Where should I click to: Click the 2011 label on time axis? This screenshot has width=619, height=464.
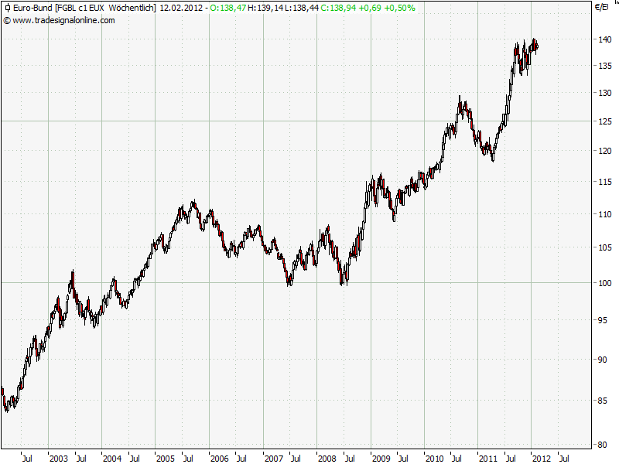tap(488, 459)
